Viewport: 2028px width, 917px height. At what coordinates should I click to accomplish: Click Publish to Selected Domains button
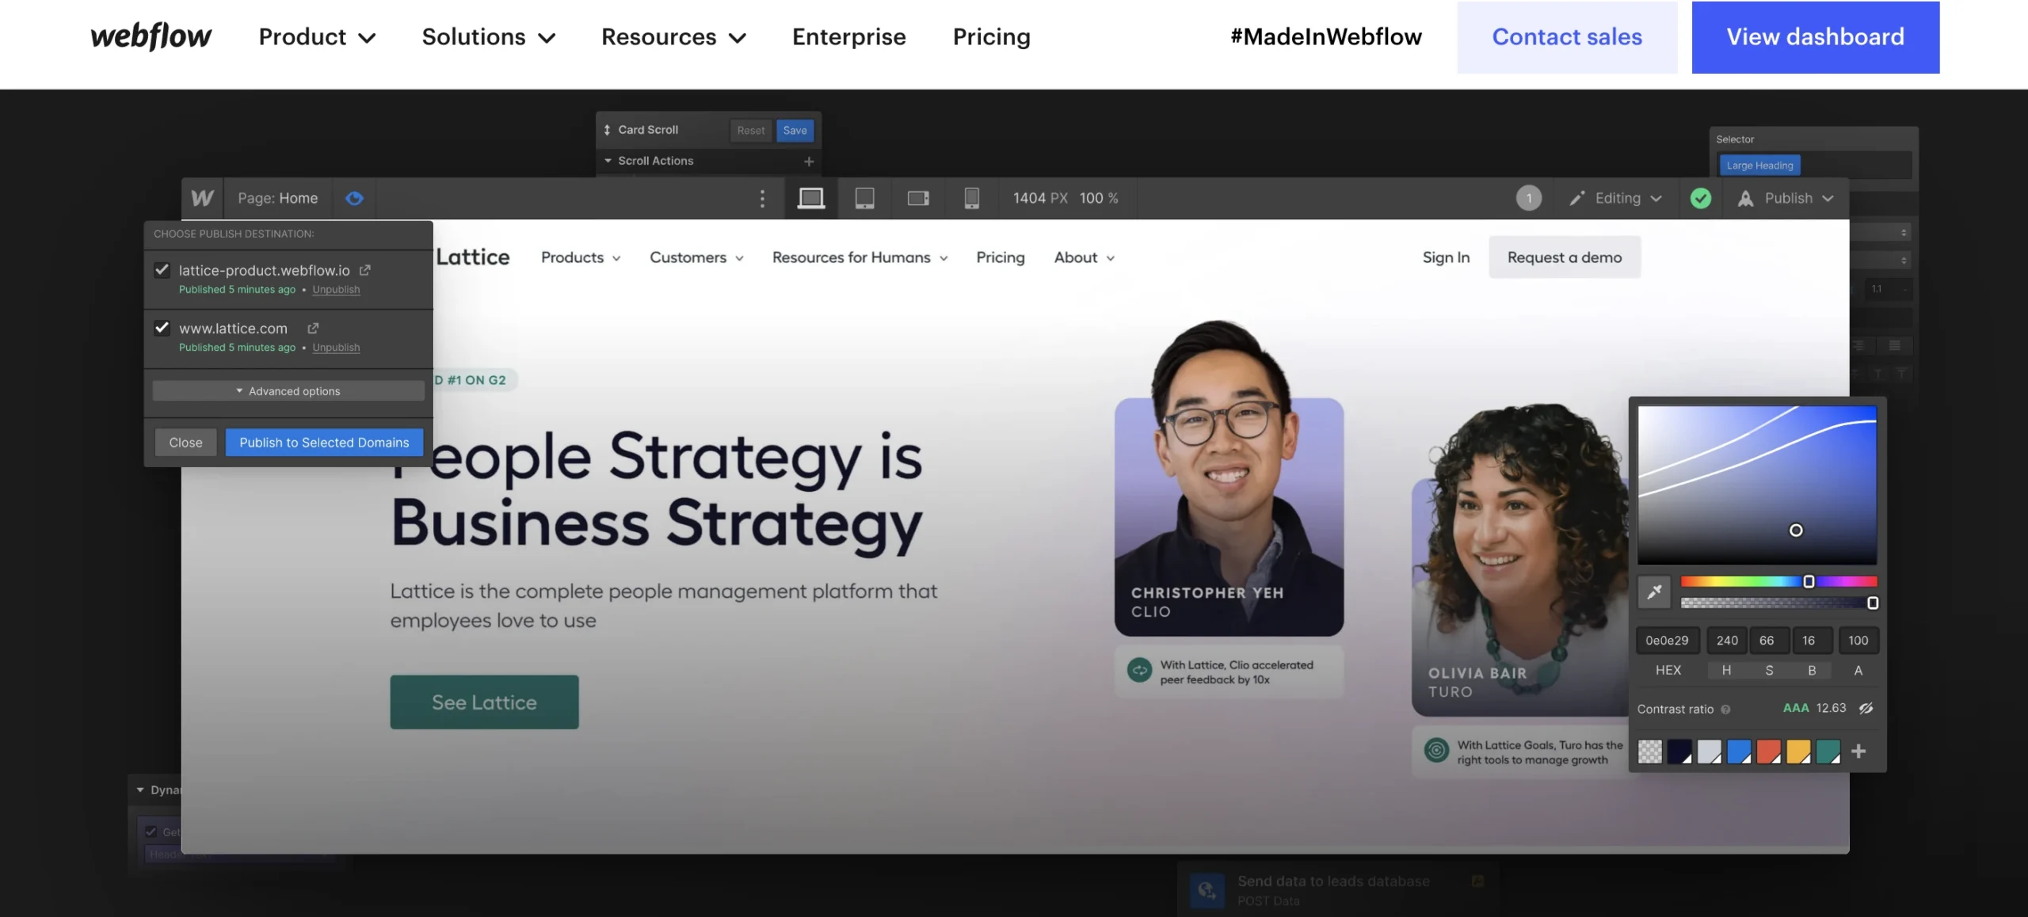[324, 443]
